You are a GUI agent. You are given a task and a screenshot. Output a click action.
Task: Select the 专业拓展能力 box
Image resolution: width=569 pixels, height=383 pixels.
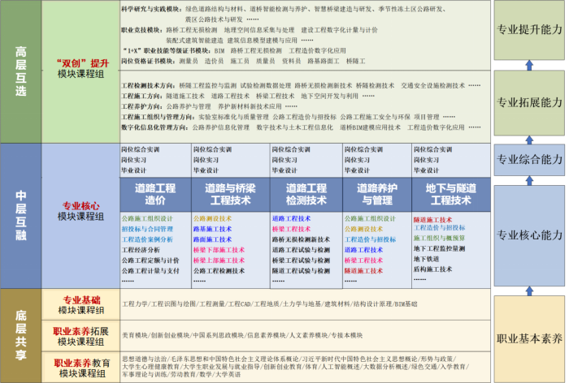click(x=530, y=103)
